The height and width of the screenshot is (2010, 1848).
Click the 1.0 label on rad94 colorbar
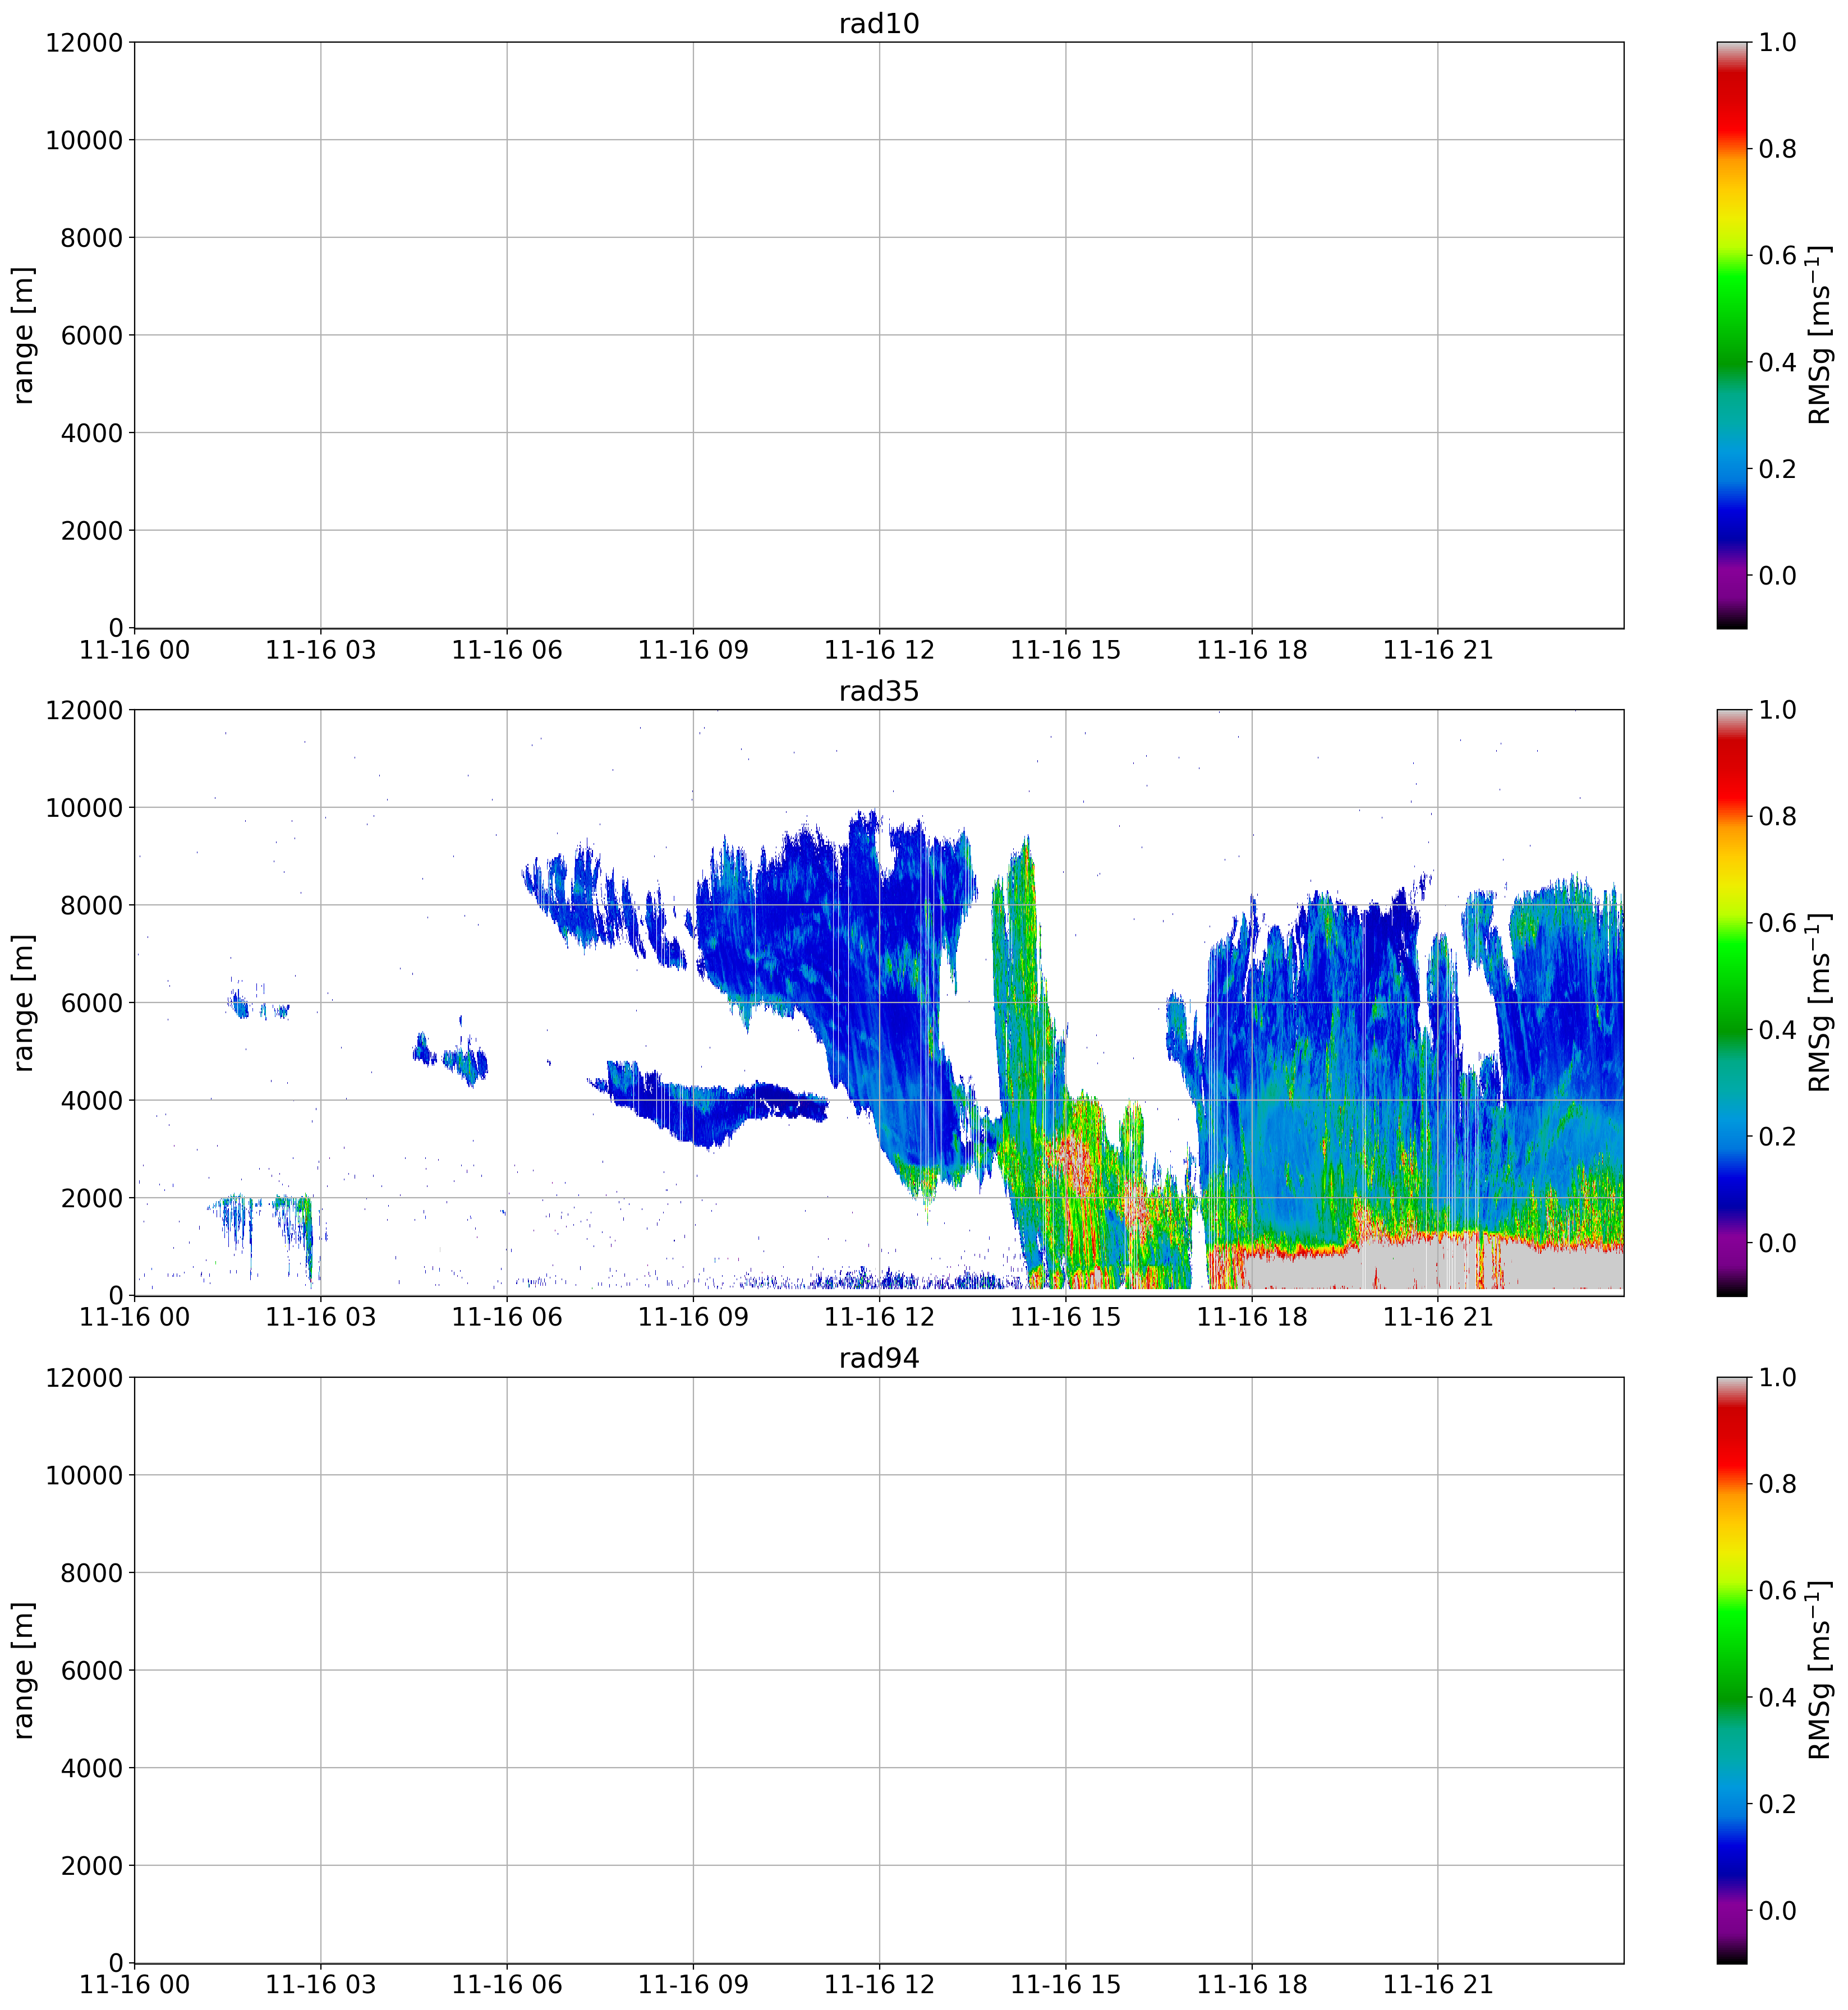coord(1778,1378)
